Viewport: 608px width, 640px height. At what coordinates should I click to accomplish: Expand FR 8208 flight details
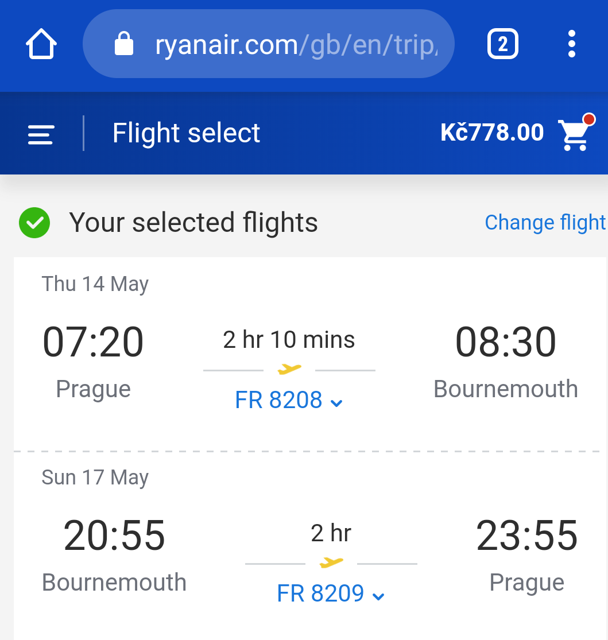289,400
